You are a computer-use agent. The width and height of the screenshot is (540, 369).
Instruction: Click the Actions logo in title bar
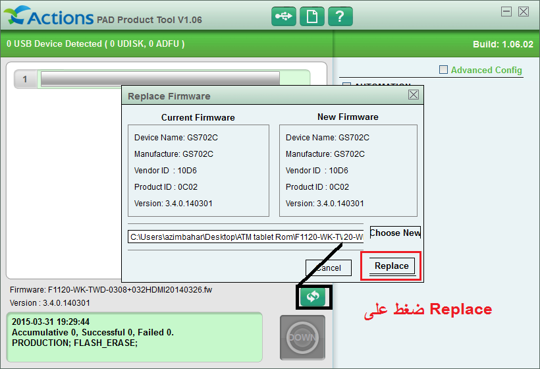(49, 16)
